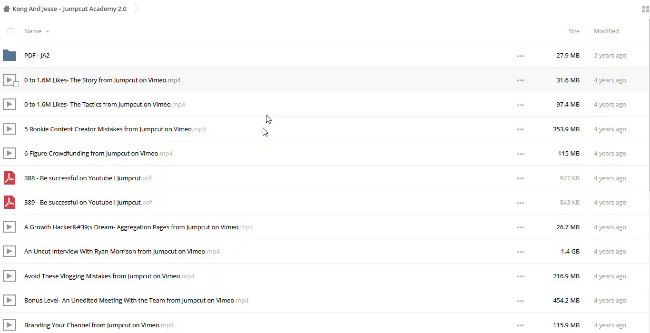
Task: Click video icon for Avoid These Vlogging Mistakes
Action: pos(10,276)
